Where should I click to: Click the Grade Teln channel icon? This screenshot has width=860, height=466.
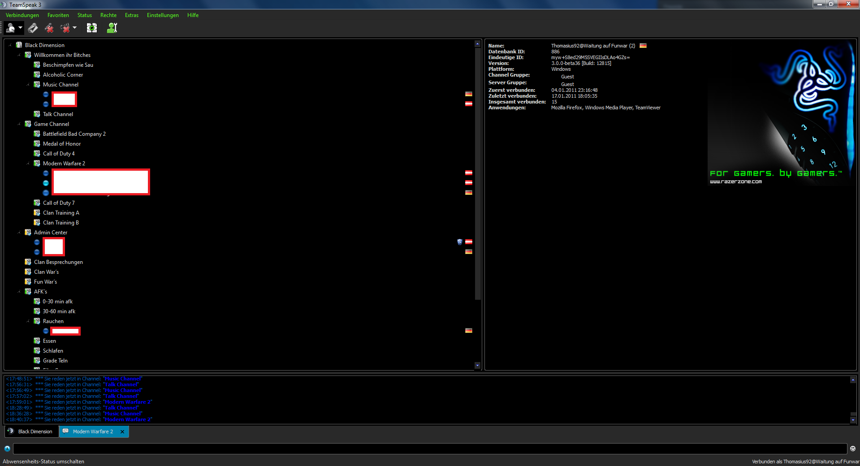(x=37, y=360)
